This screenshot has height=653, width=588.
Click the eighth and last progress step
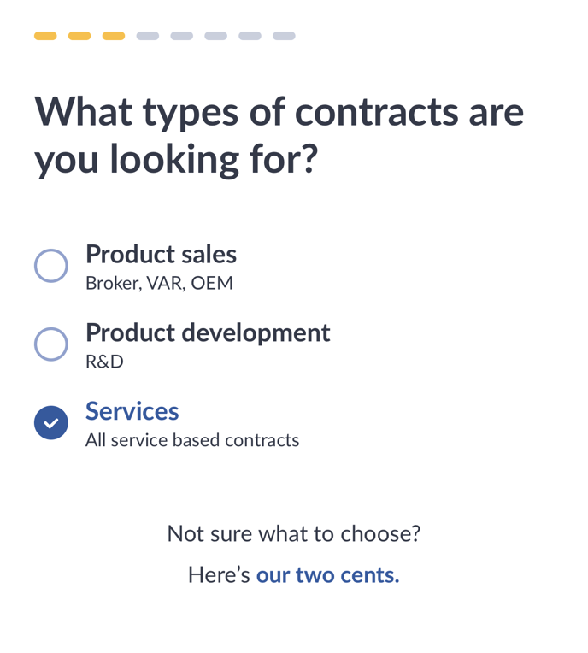coord(284,36)
